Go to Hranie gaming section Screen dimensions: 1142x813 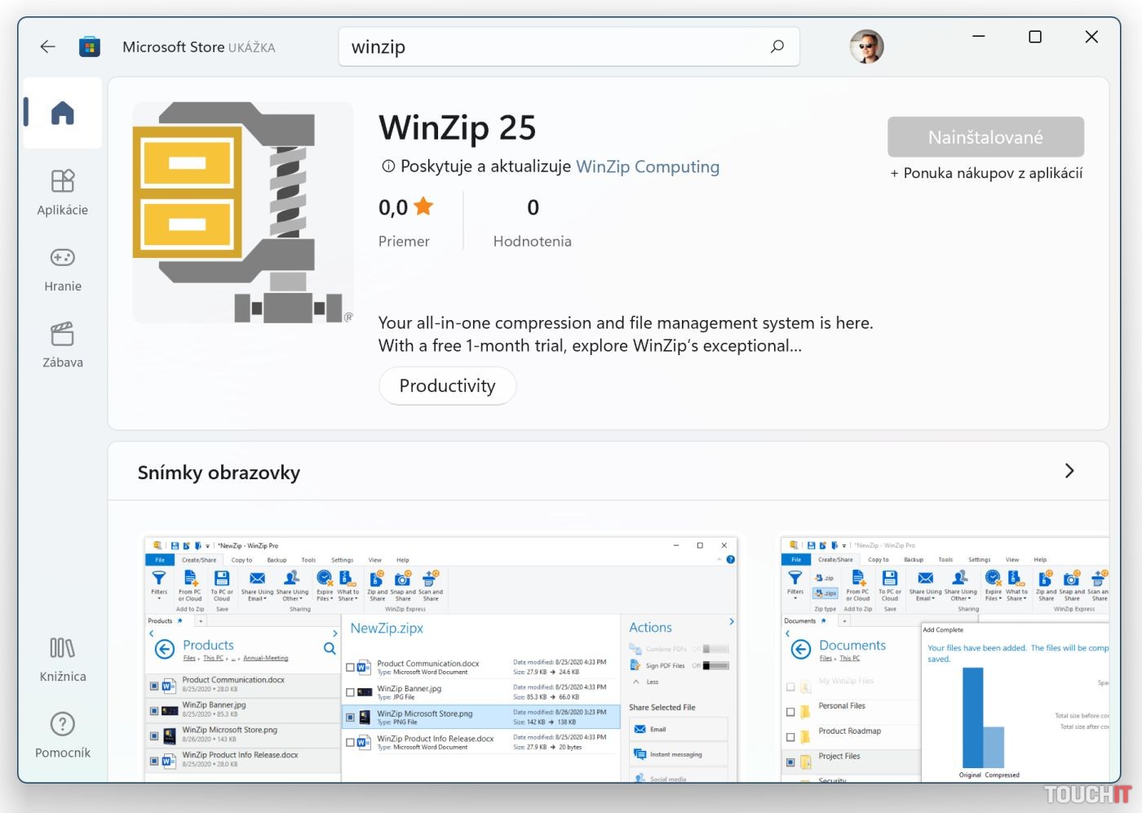(63, 269)
